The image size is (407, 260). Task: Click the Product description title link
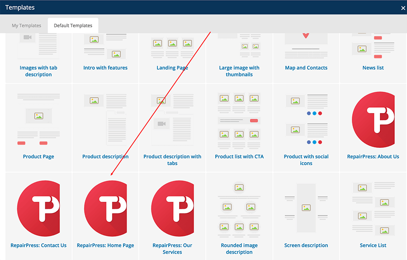tap(105, 157)
